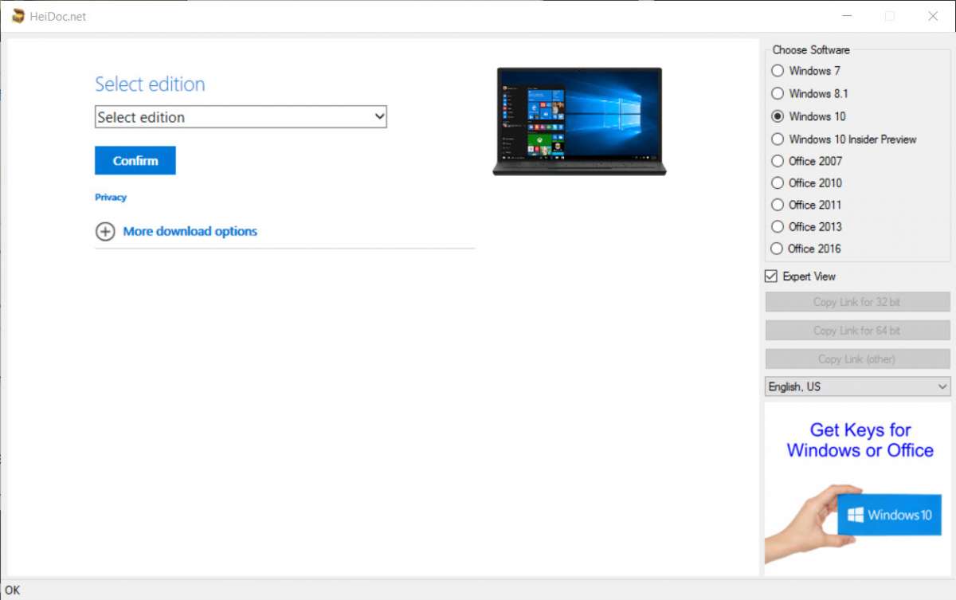Click the Windows 10 laptop image
This screenshot has height=600, width=956.
pos(579,121)
